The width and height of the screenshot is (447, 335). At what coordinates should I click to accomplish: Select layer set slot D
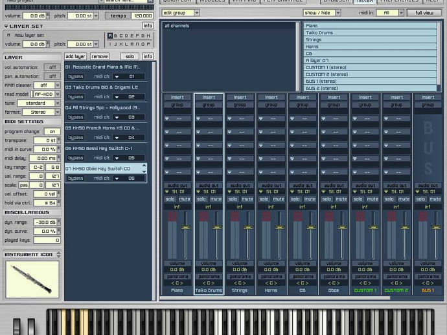click(x=126, y=36)
